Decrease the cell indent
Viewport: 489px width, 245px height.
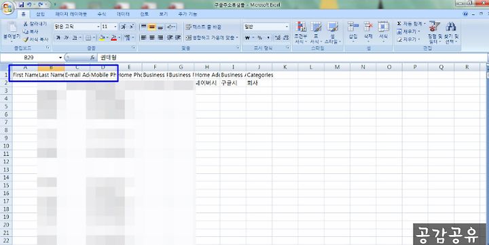pos(170,38)
